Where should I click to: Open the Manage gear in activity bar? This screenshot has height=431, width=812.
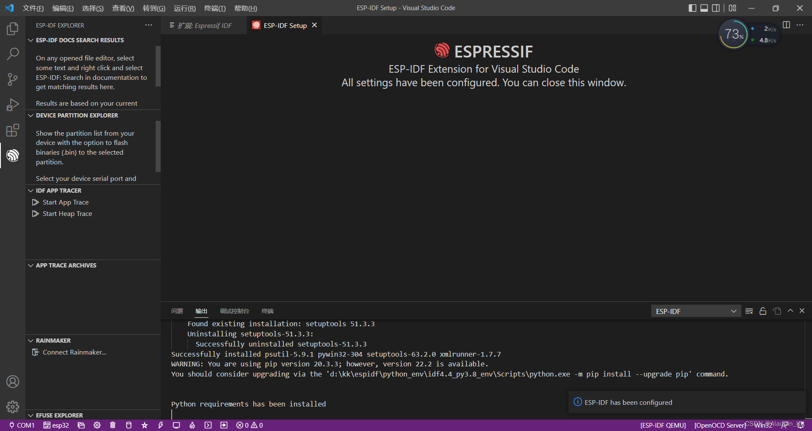coord(13,406)
